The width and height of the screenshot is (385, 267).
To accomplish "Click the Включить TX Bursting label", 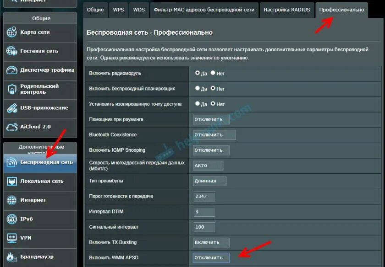I will [113, 242].
